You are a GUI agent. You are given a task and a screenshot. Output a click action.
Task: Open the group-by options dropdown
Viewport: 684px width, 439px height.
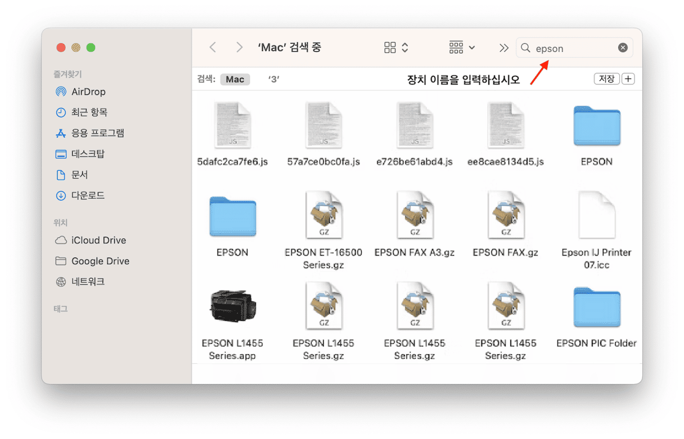click(x=462, y=48)
